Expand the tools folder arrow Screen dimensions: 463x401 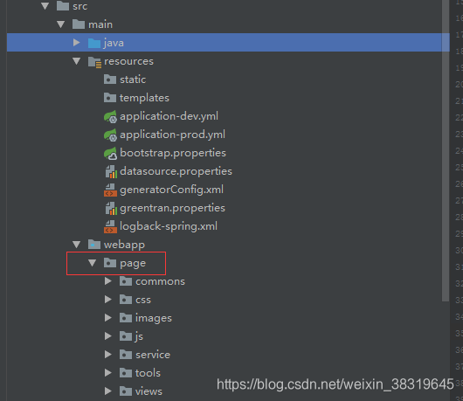108,373
